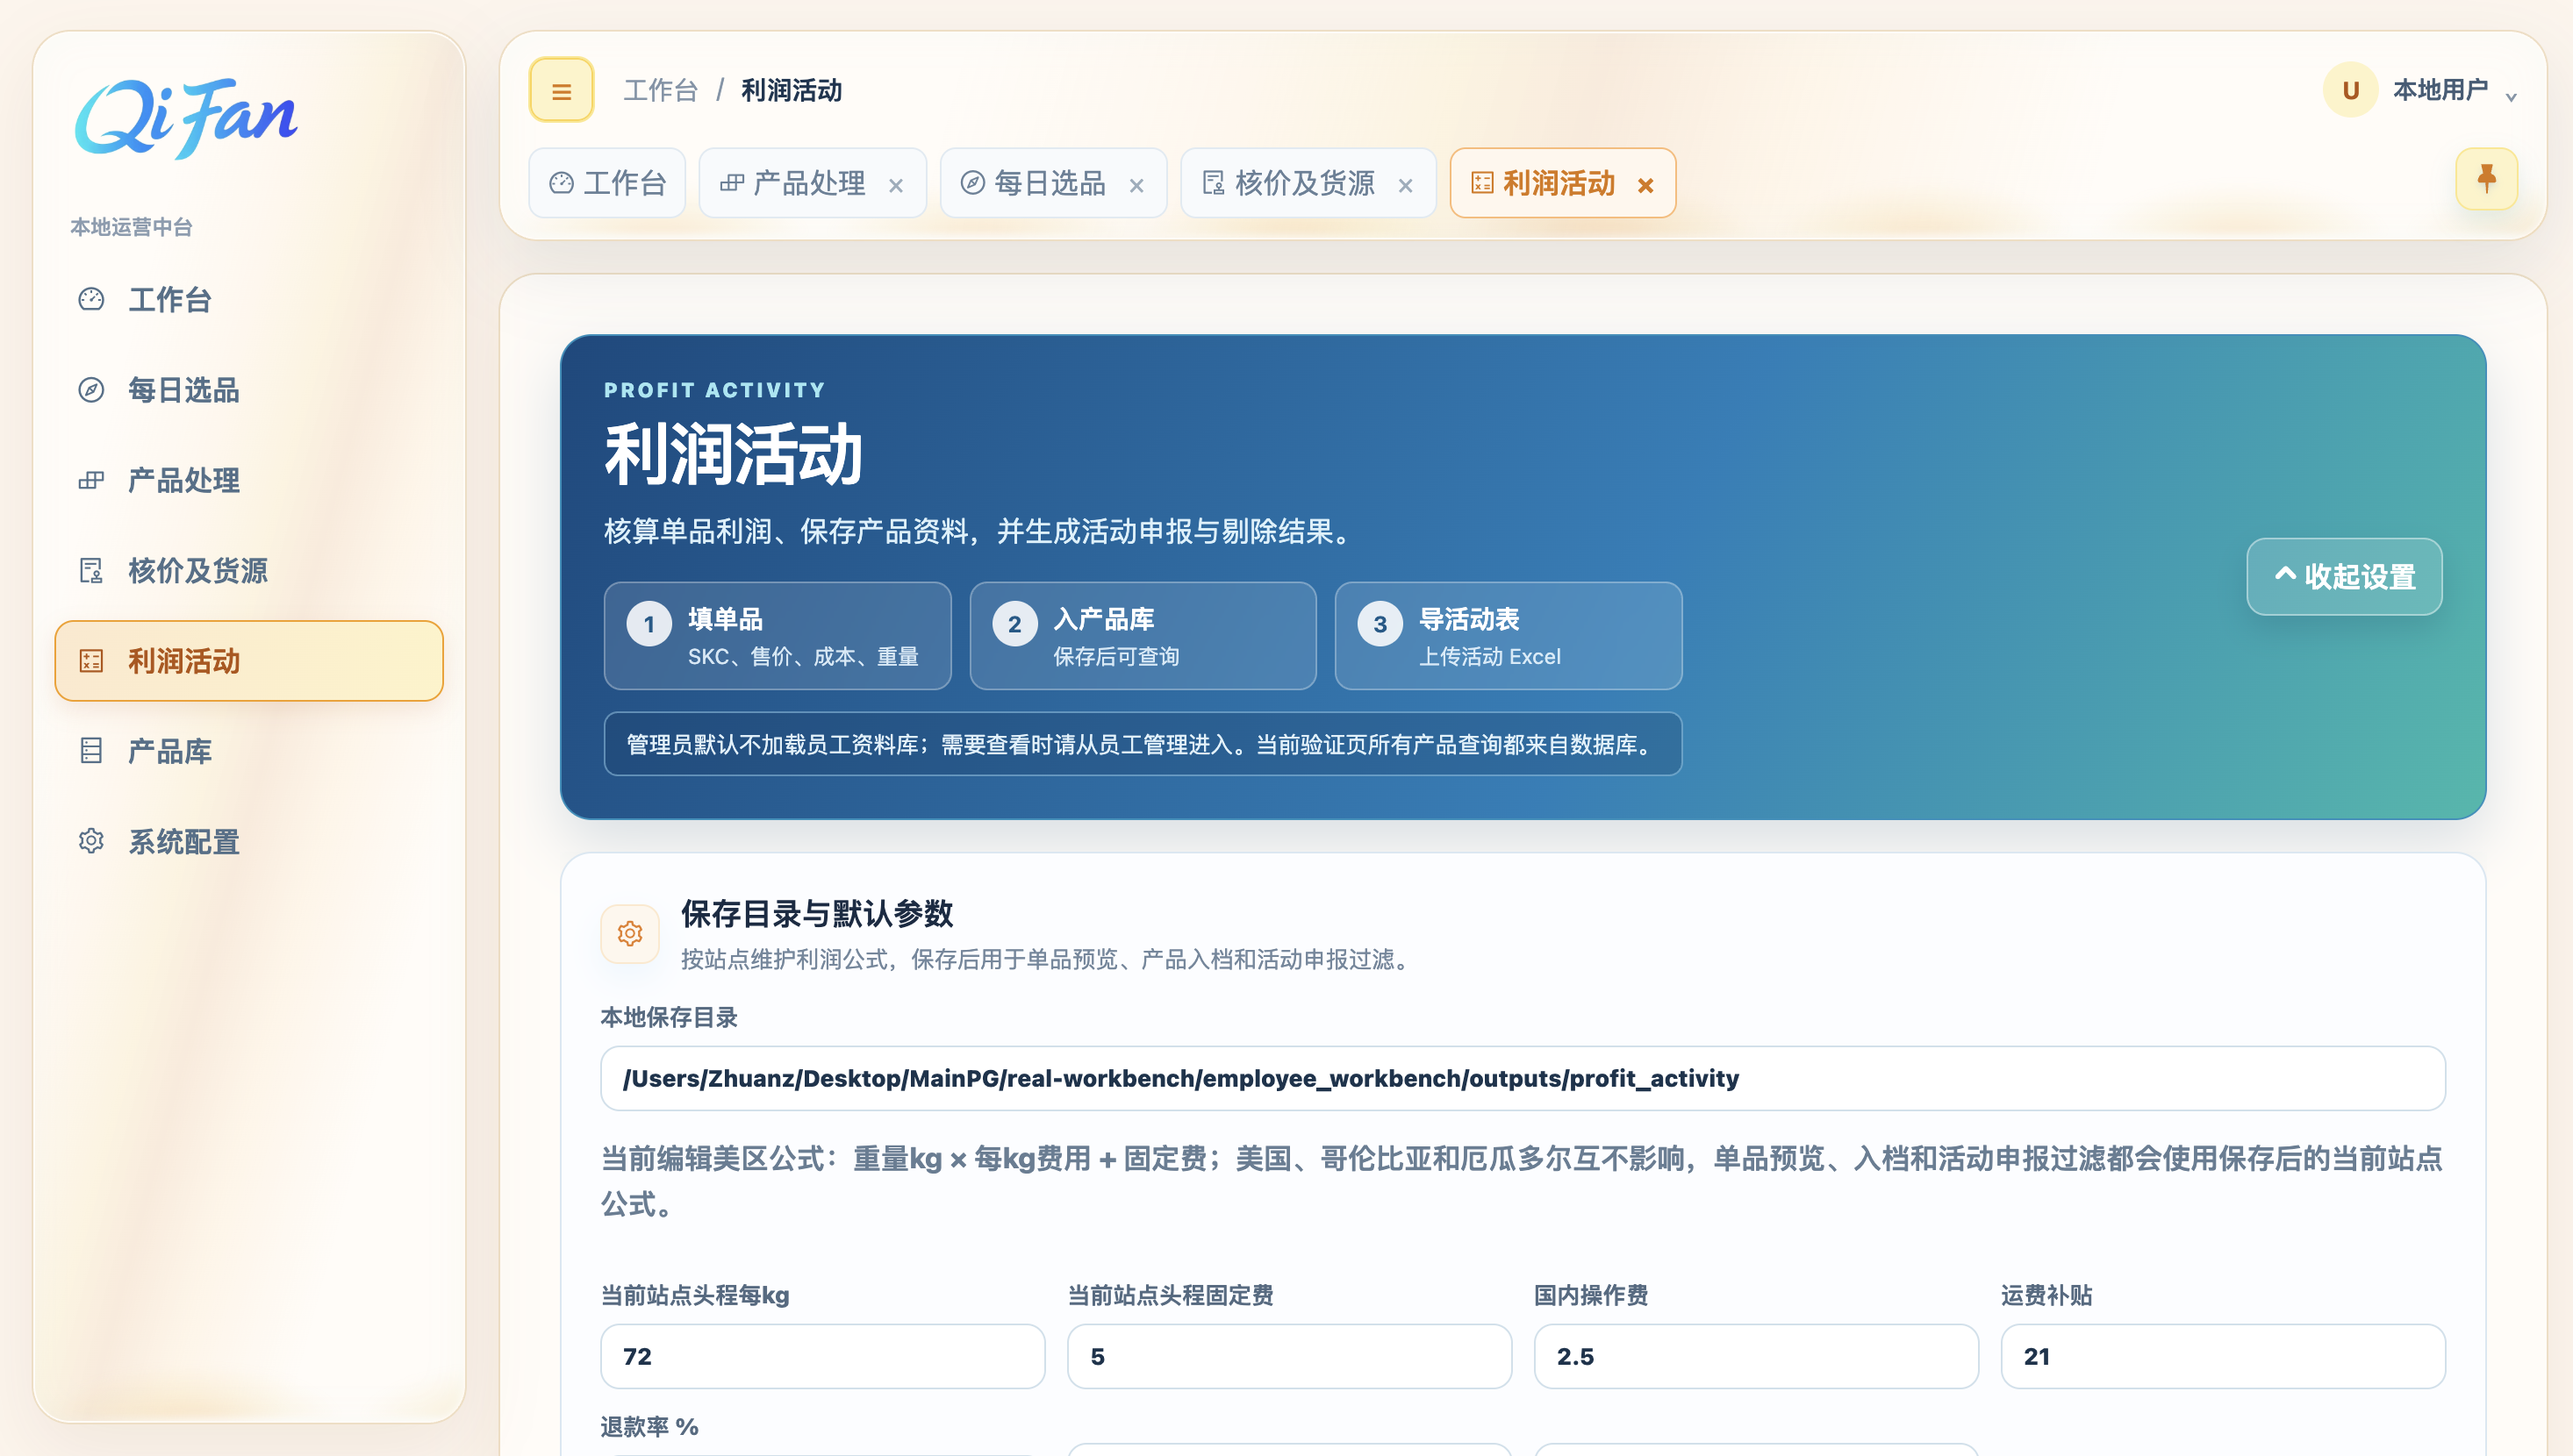Image resolution: width=2573 pixels, height=1456 pixels.
Task: Click the pin icon button
Action: pyautogui.click(x=2486, y=179)
